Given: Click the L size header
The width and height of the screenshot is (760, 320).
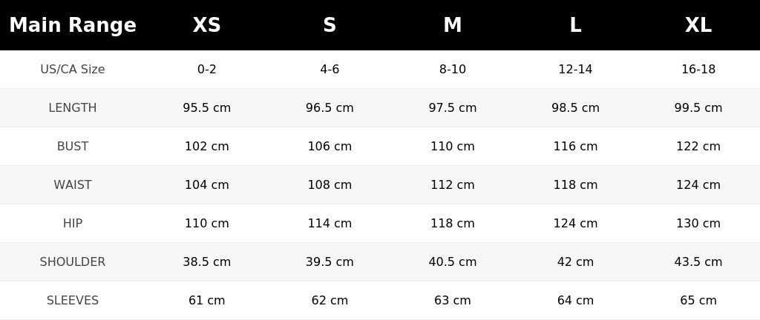Looking at the screenshot, I should [575, 25].
